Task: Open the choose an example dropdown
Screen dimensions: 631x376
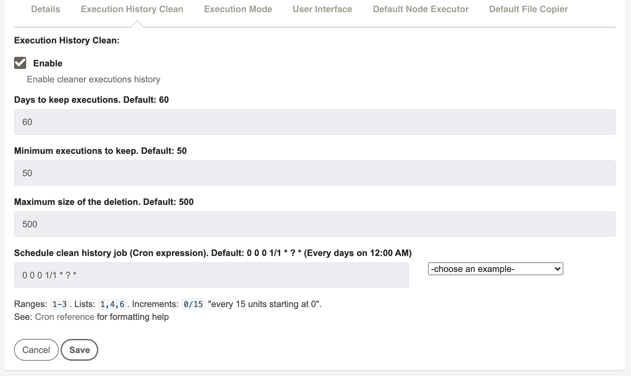Action: click(495, 269)
